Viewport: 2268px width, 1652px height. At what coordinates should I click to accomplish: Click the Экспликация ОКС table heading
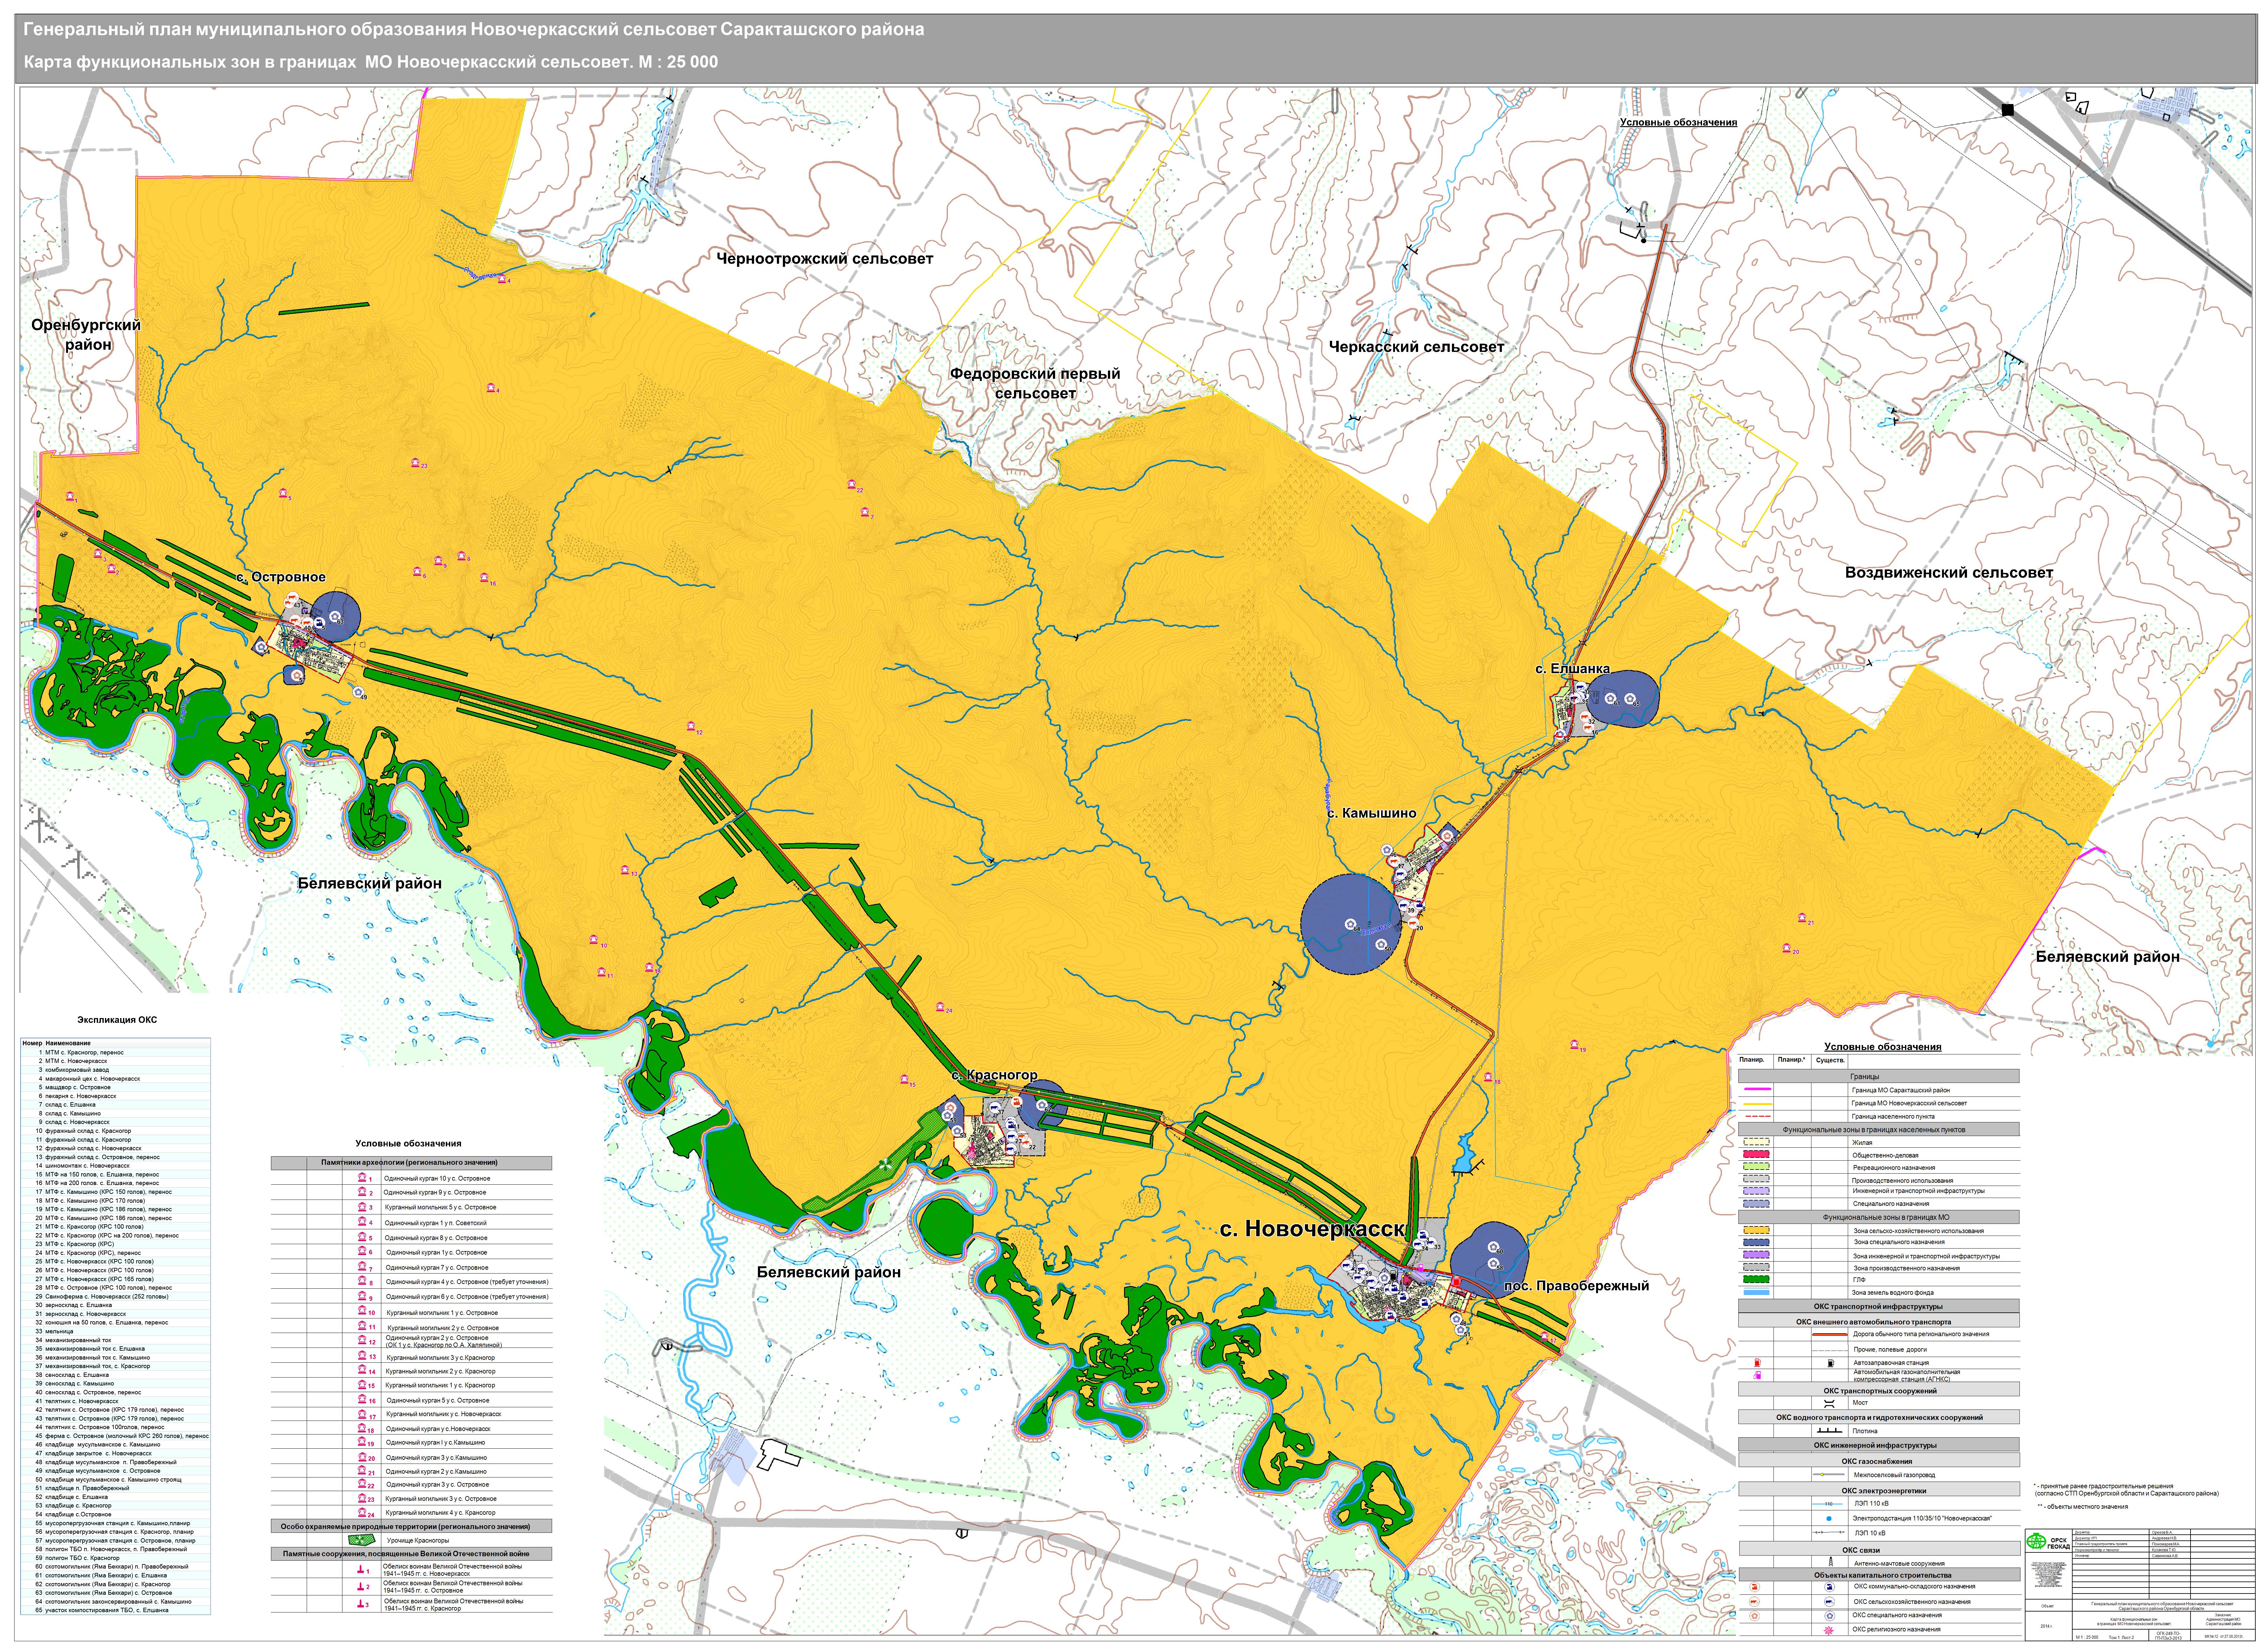point(117,1020)
